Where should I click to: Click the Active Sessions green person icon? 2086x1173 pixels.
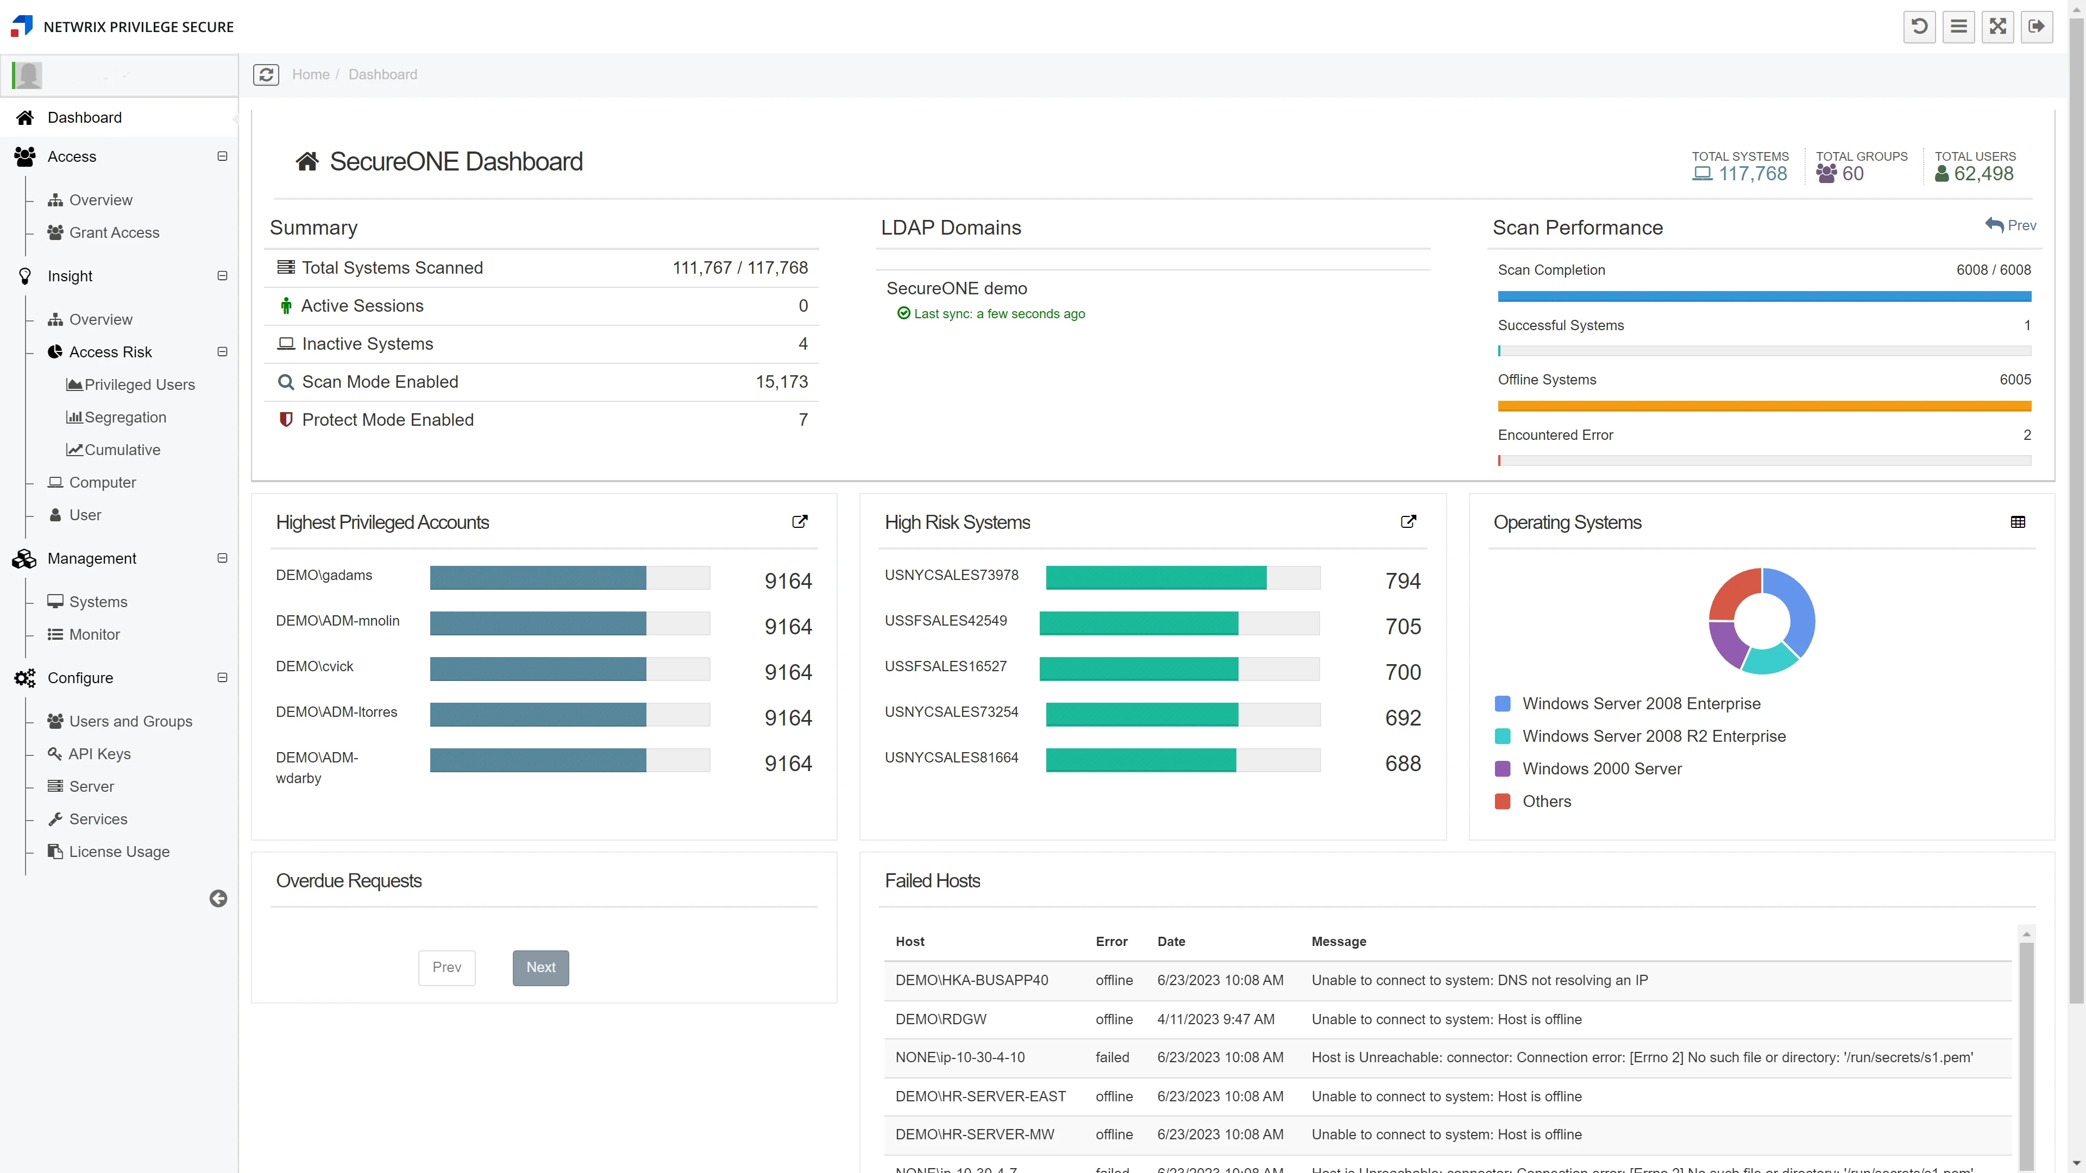[286, 306]
